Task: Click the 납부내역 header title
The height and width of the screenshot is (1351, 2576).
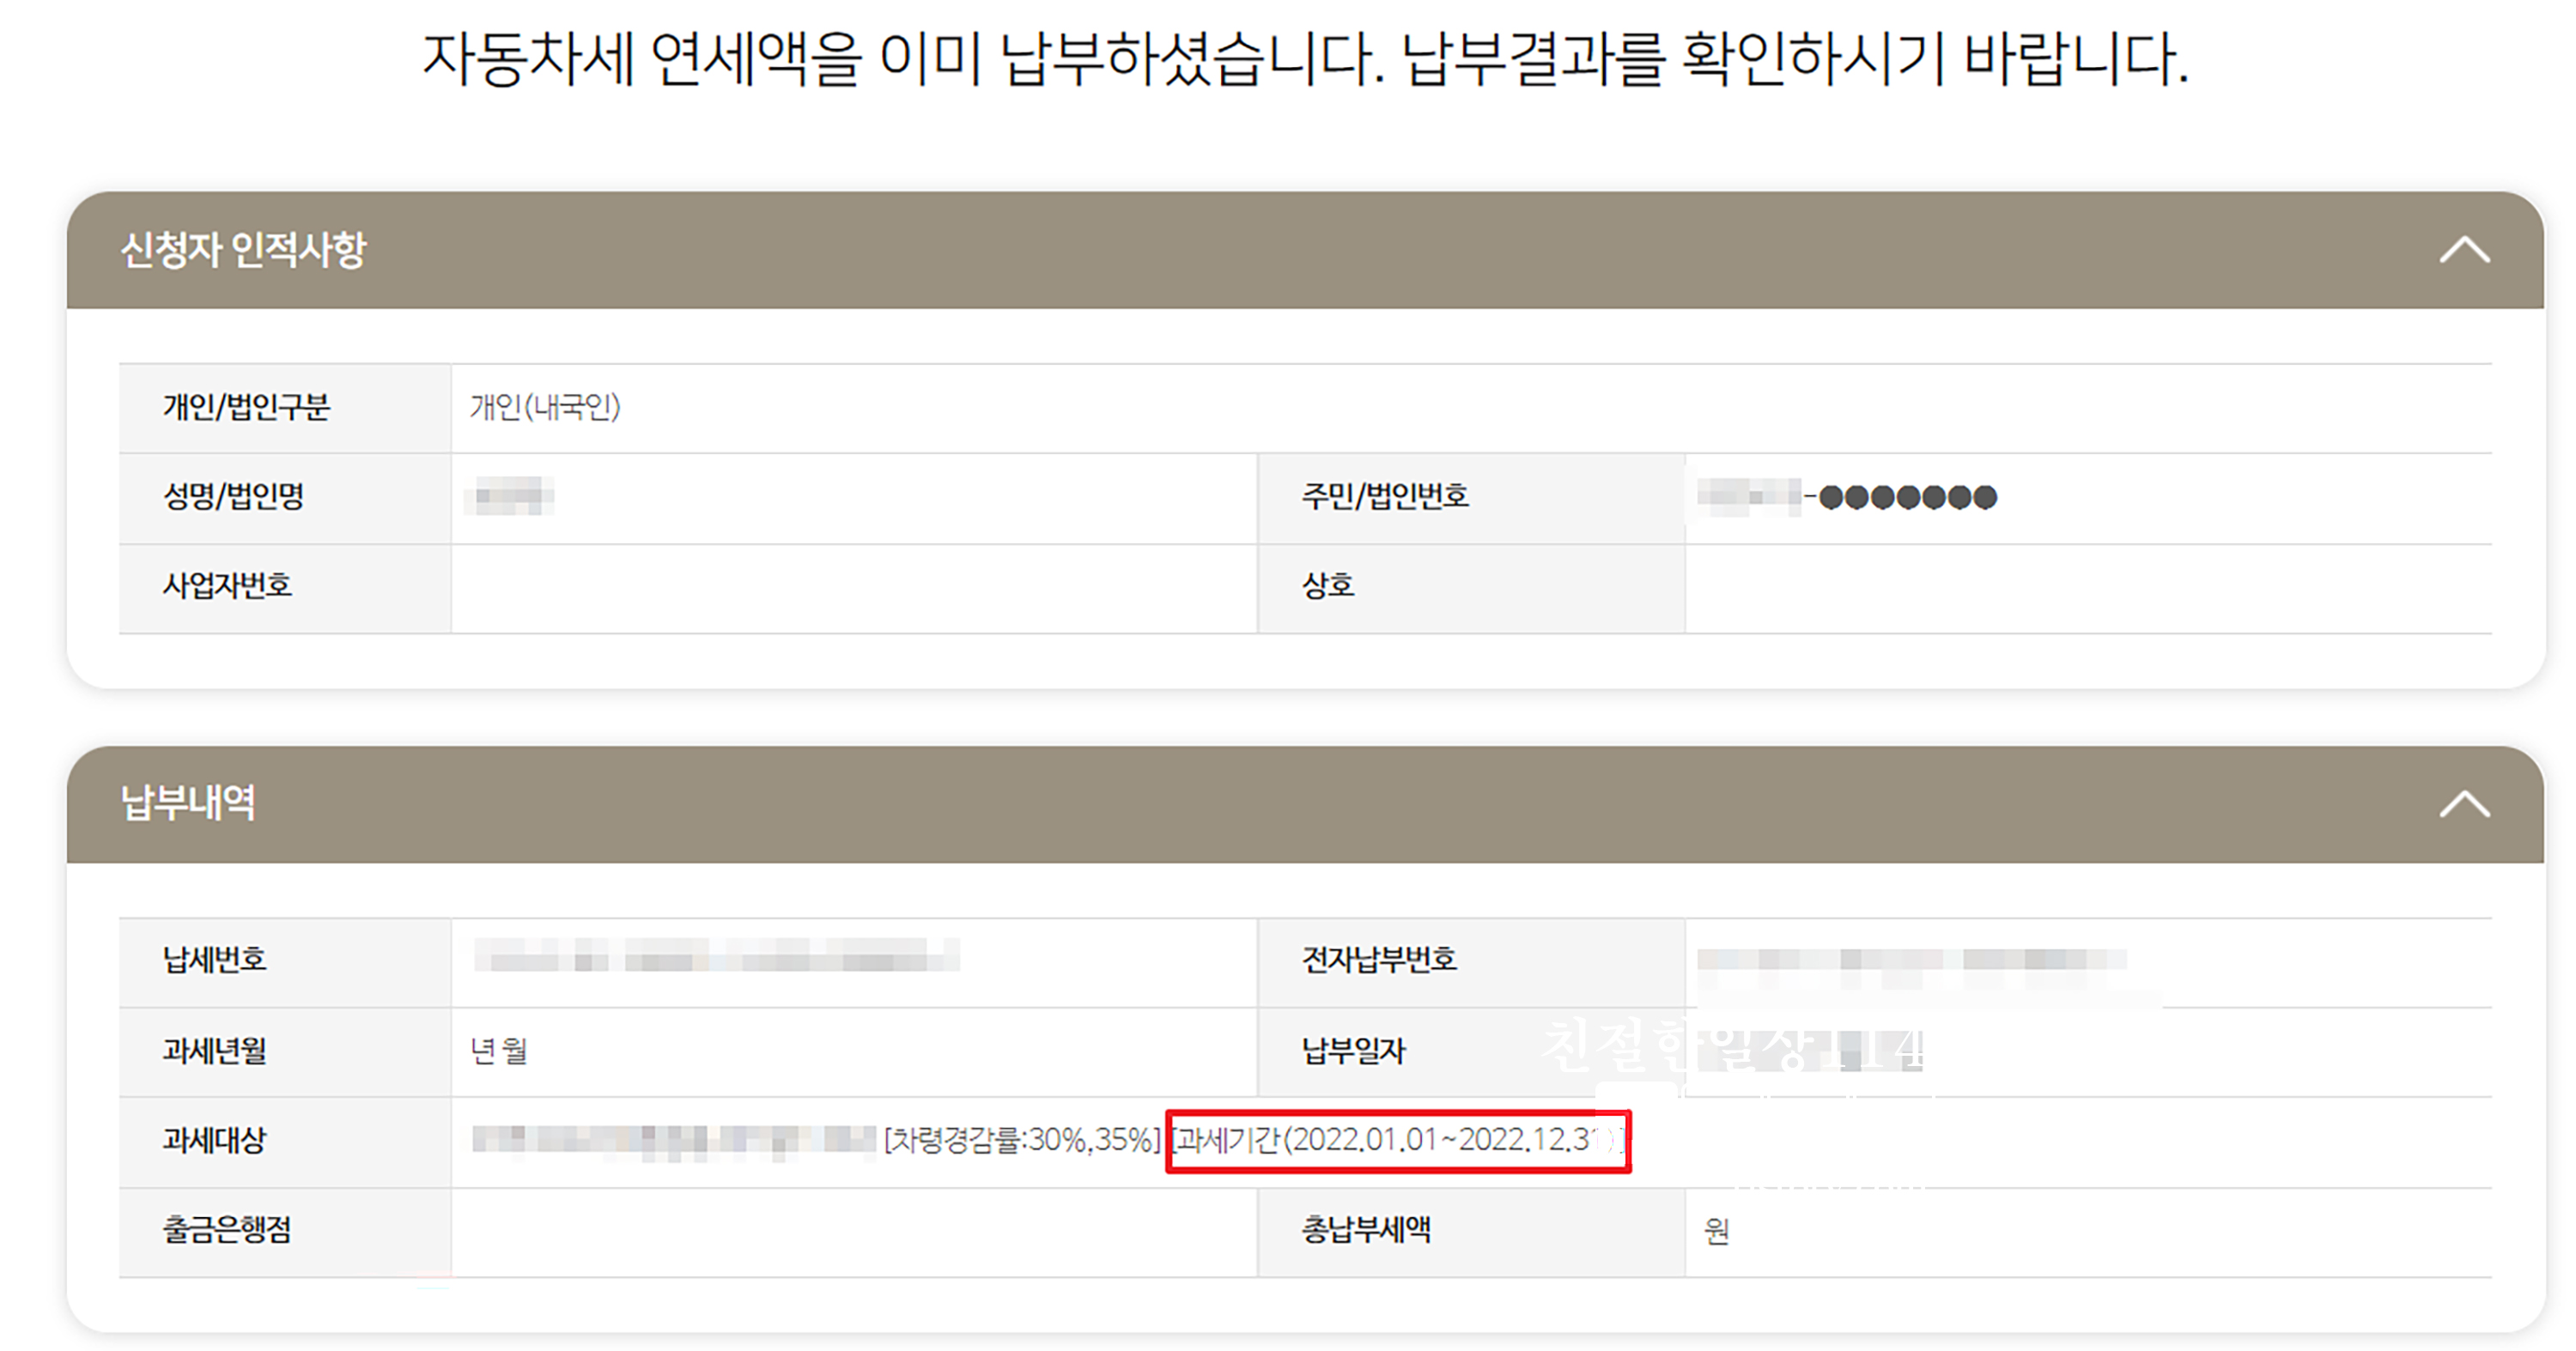Action: (x=188, y=803)
